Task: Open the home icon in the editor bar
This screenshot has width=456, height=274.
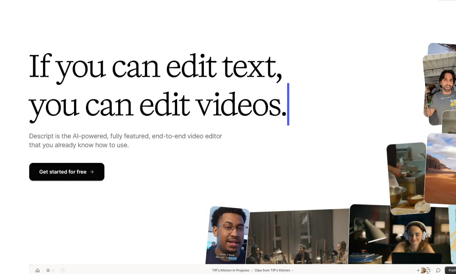Action: [x=37, y=270]
